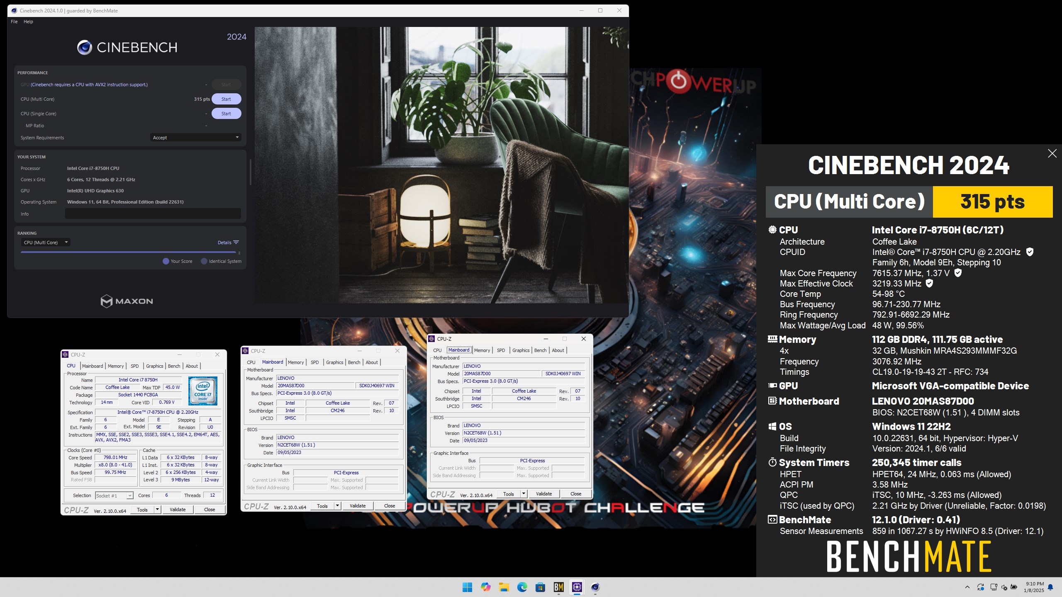Switch to Memory tab in left CPU-Z window
Viewport: 1062px width, 597px height.
pos(116,366)
